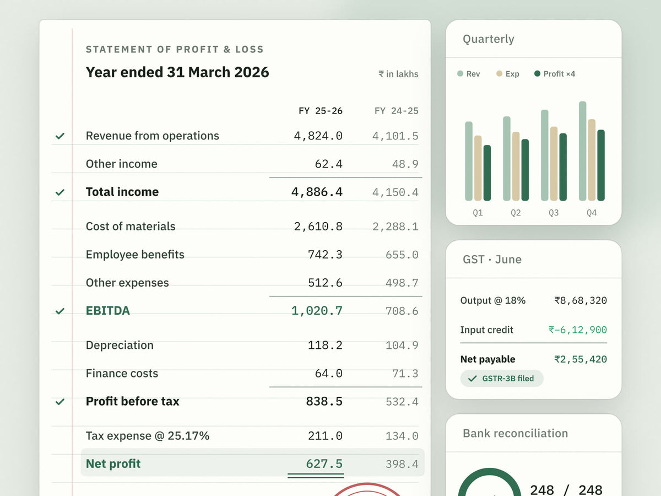Viewport: 661px width, 496px height.
Task: Click the Q1 dark green profit bar
Action: point(487,173)
